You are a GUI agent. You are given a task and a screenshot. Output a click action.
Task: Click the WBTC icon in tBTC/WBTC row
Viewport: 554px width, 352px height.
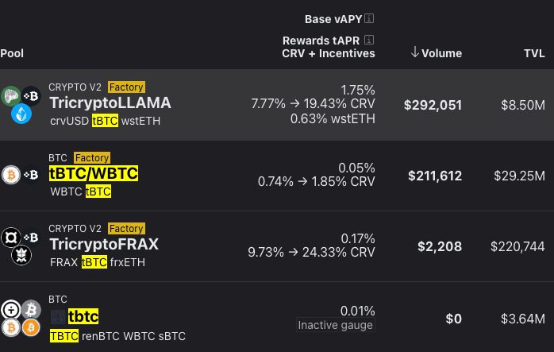click(x=11, y=175)
